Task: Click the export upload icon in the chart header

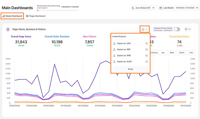Action: [143, 29]
